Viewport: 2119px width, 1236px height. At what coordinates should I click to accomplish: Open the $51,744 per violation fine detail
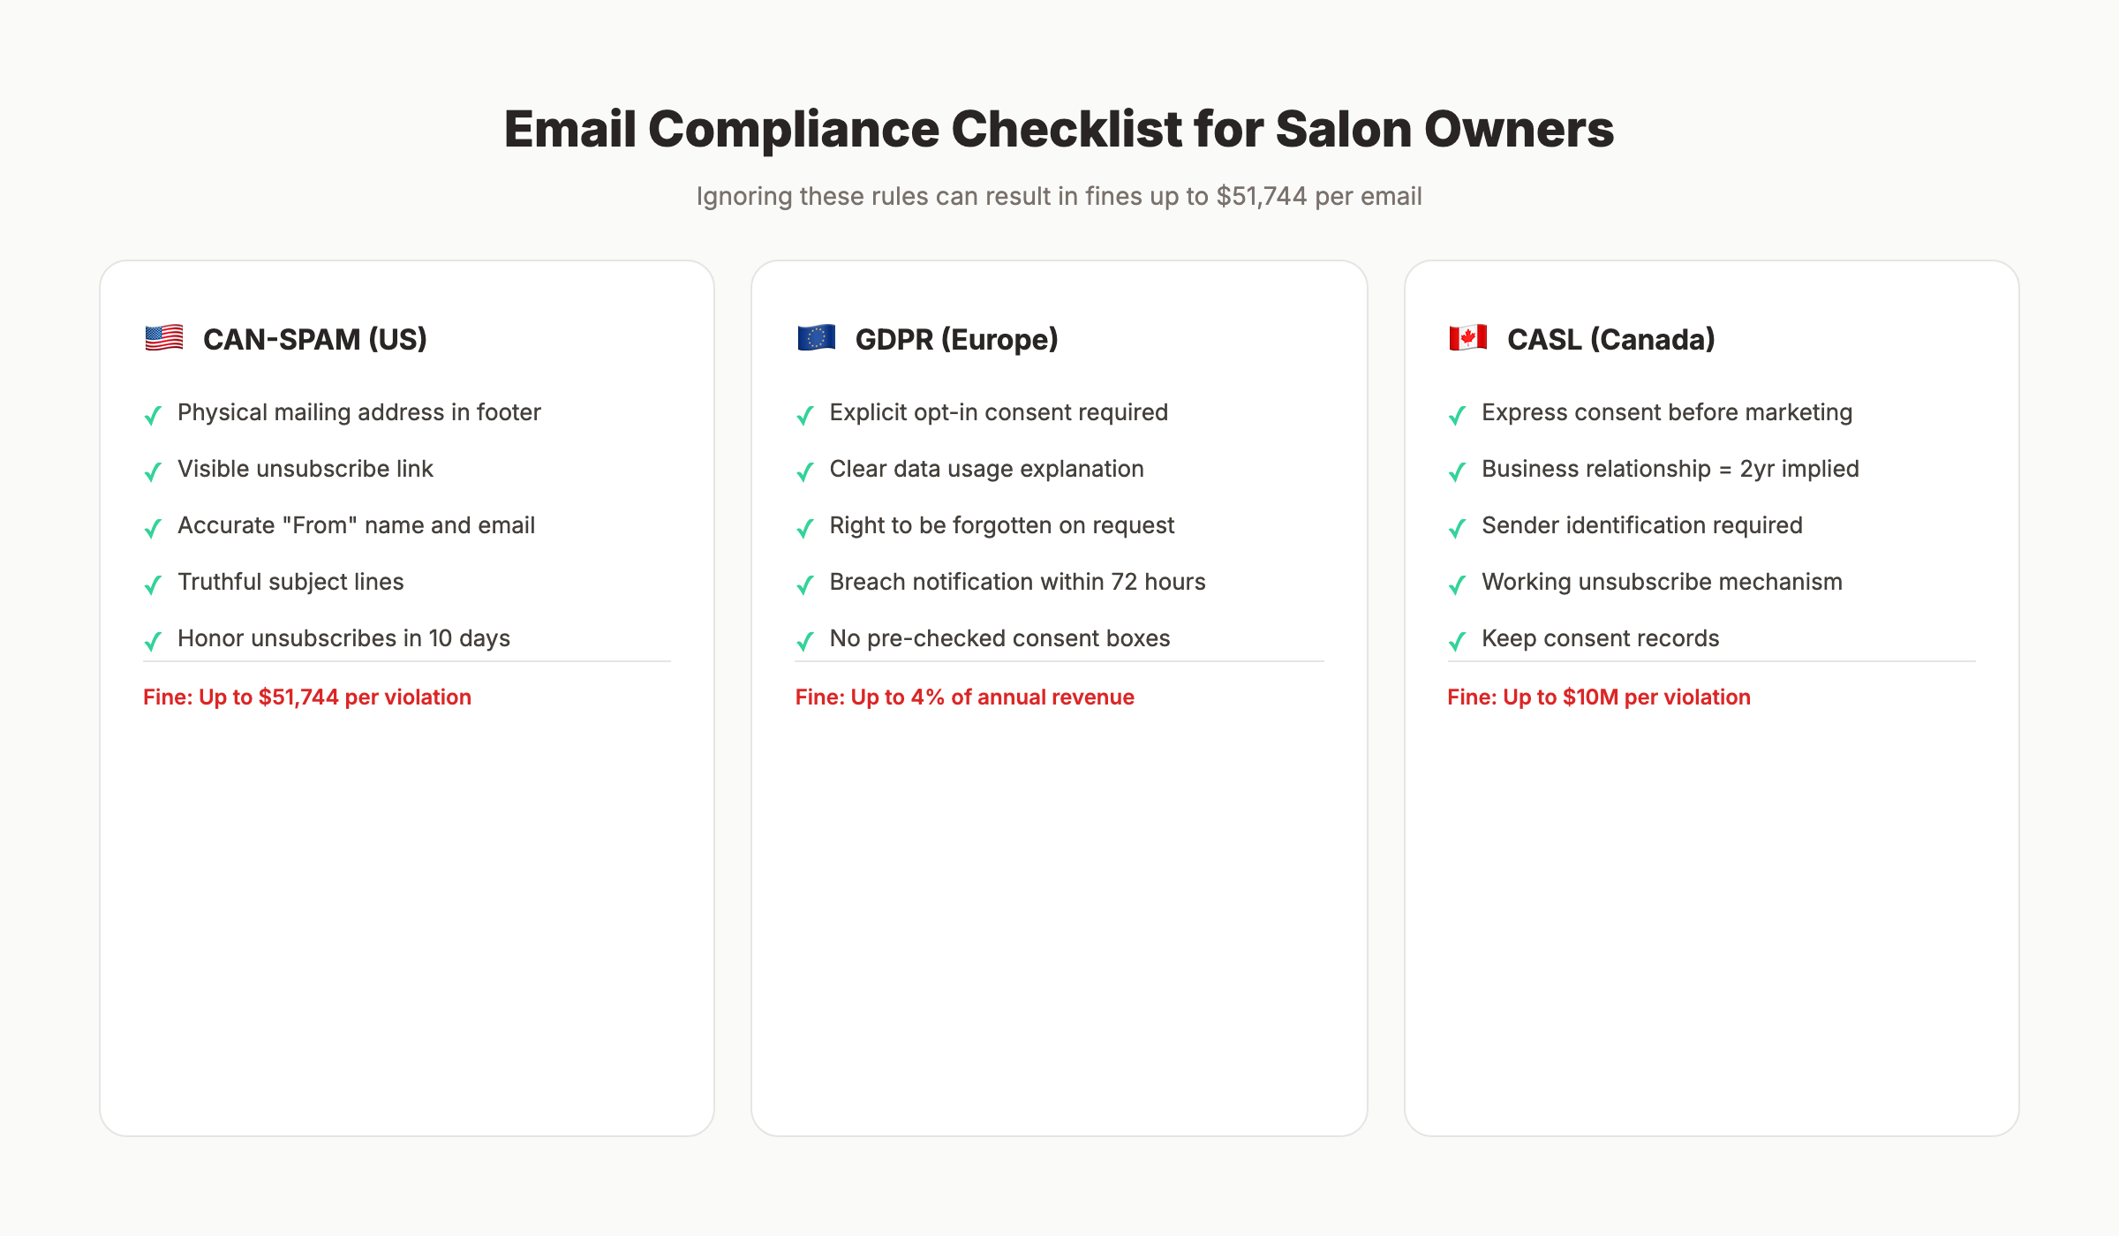[306, 697]
